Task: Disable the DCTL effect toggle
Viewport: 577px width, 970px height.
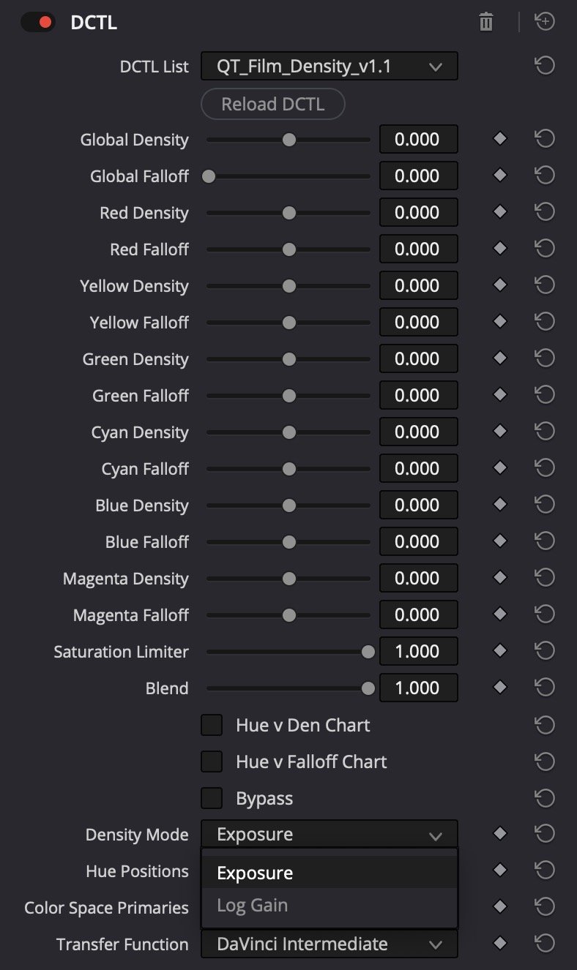Action: pos(37,23)
